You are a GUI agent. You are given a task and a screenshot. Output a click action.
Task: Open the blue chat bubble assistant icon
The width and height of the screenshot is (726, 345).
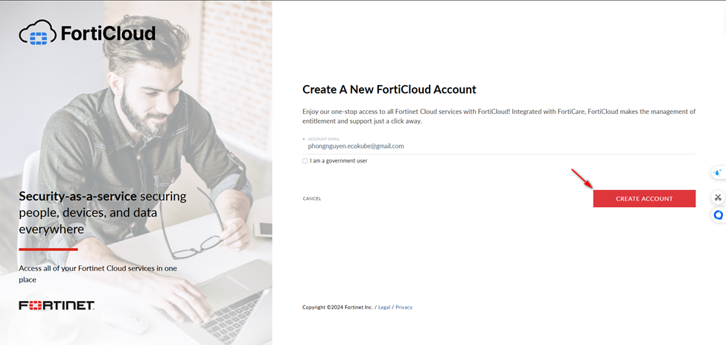[x=718, y=215]
